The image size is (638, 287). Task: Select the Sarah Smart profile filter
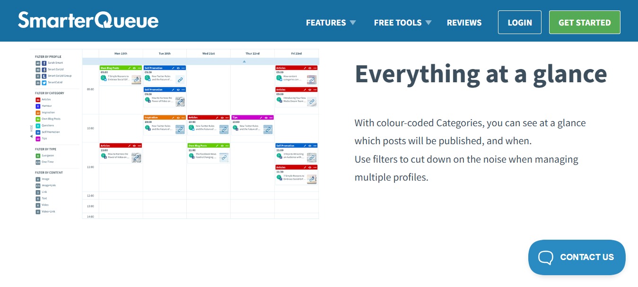click(x=55, y=63)
